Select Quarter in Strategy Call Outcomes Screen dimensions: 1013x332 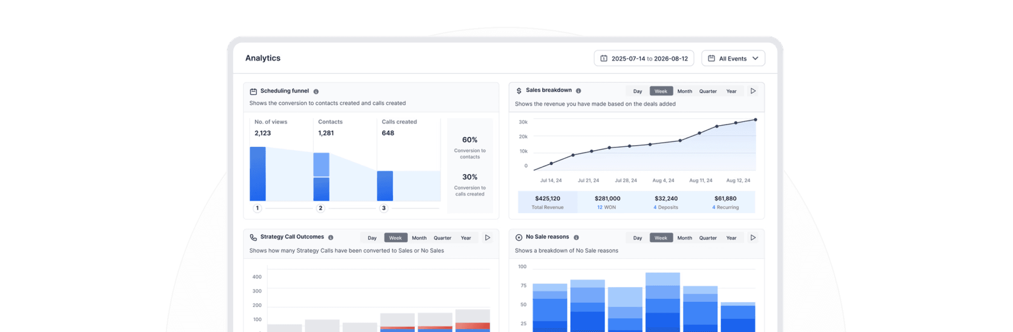(443, 238)
